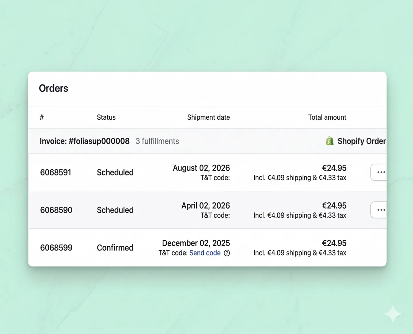Select order number 6068590
The height and width of the screenshot is (334, 413).
56,210
